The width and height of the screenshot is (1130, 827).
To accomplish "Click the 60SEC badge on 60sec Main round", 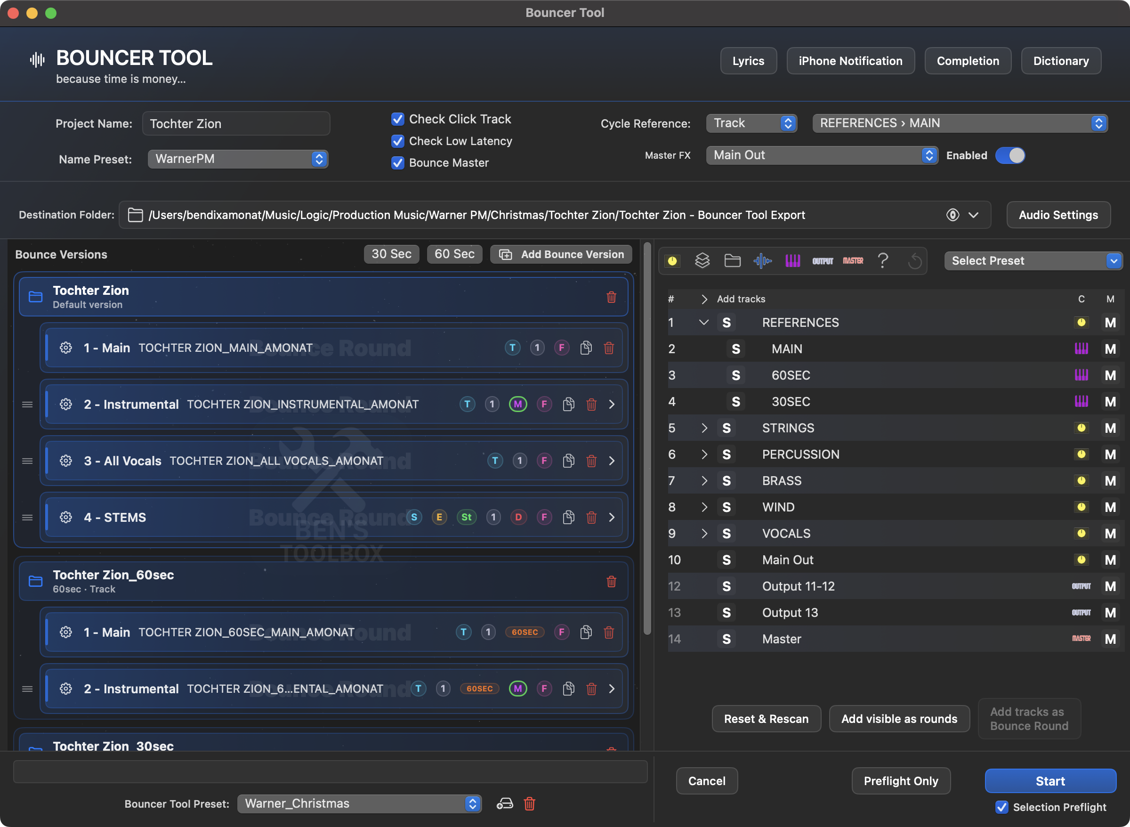I will tap(524, 632).
